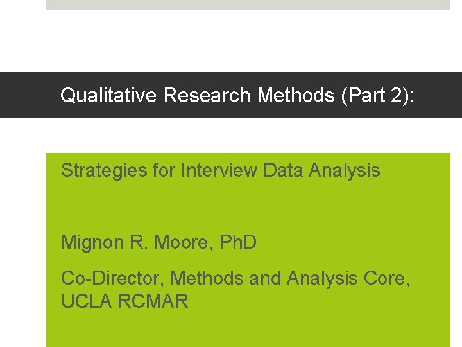
Task: Select the 'Strategies for Interview Data Analysis' subtitle line
Action: pyautogui.click(x=220, y=170)
